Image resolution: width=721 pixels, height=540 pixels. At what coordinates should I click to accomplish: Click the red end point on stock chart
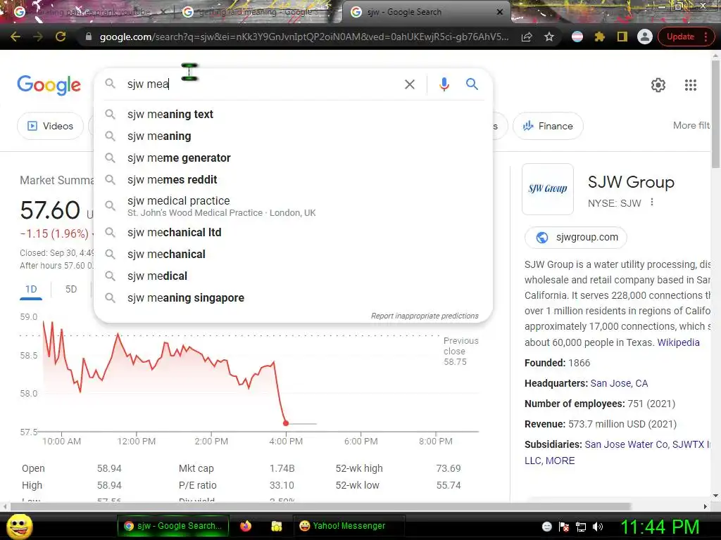[286, 423]
